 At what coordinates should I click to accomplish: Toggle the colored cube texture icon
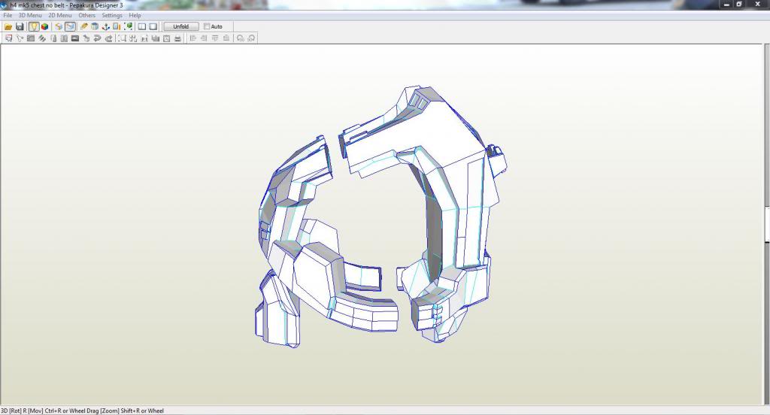click(44, 26)
